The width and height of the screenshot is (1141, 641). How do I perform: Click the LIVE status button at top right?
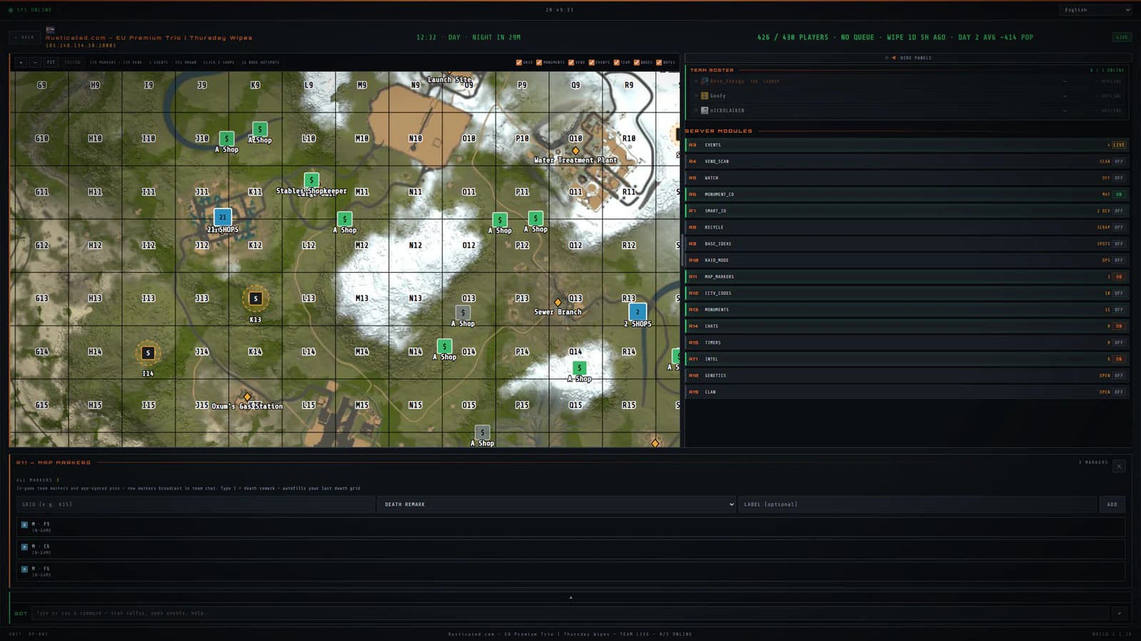point(1122,37)
